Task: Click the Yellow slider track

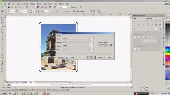Action: [x=75, y=46]
